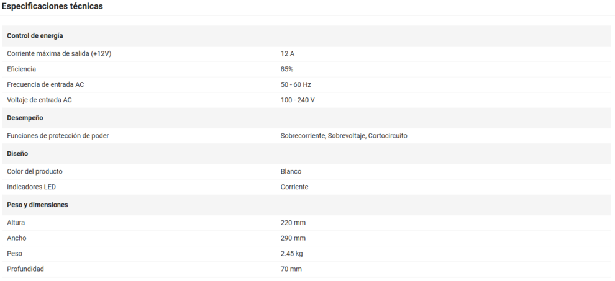615x281 pixels.
Task: Click the Indicadores LED label
Action: click(x=32, y=187)
